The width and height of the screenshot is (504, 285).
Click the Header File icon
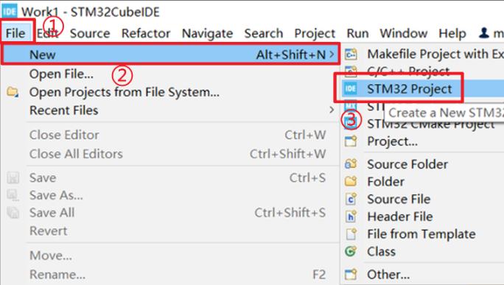click(x=351, y=217)
